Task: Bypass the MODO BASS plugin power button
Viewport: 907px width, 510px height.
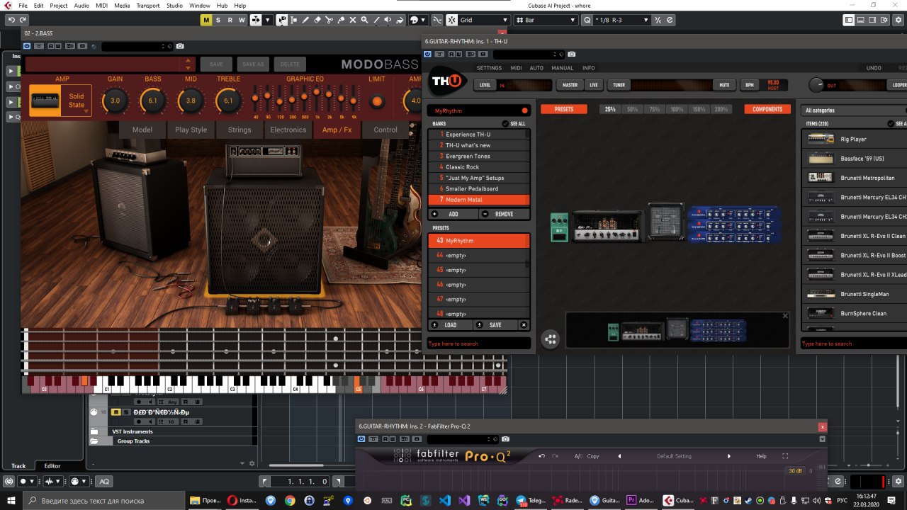Action: [x=28, y=47]
